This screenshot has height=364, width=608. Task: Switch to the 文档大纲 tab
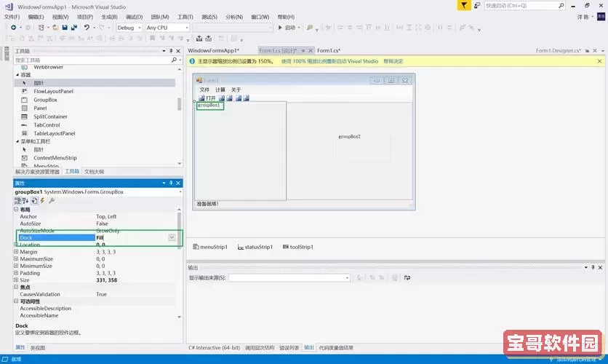tap(95, 172)
